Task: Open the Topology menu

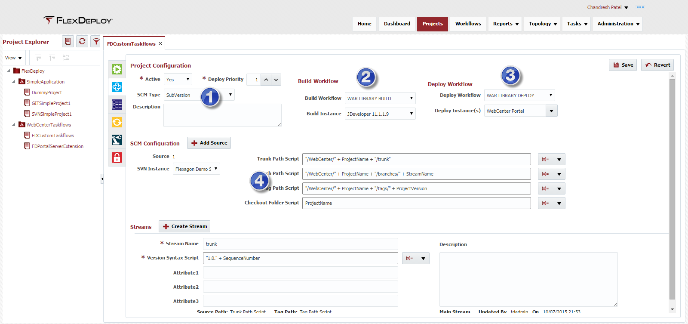Action: (542, 24)
